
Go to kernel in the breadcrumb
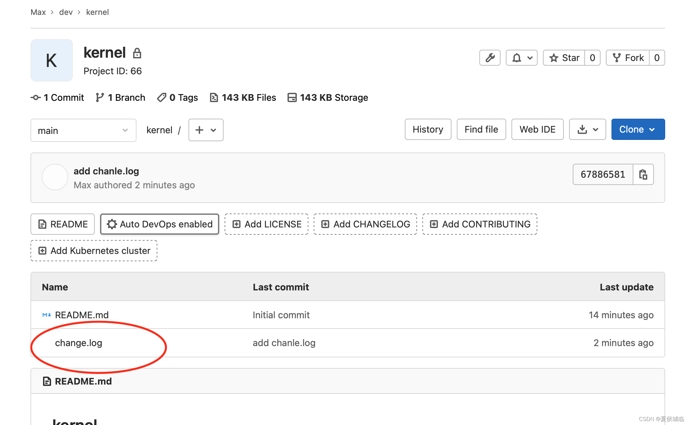coord(97,12)
